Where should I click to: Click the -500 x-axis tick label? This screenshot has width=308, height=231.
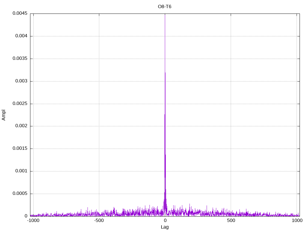[x=99, y=220]
